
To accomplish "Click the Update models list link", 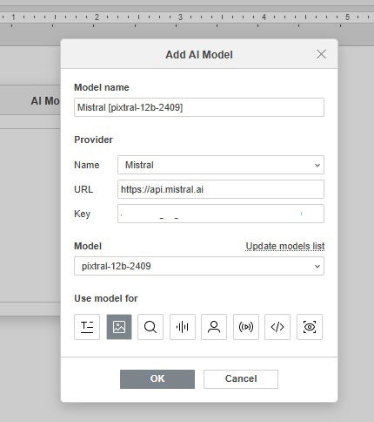I will (285, 246).
